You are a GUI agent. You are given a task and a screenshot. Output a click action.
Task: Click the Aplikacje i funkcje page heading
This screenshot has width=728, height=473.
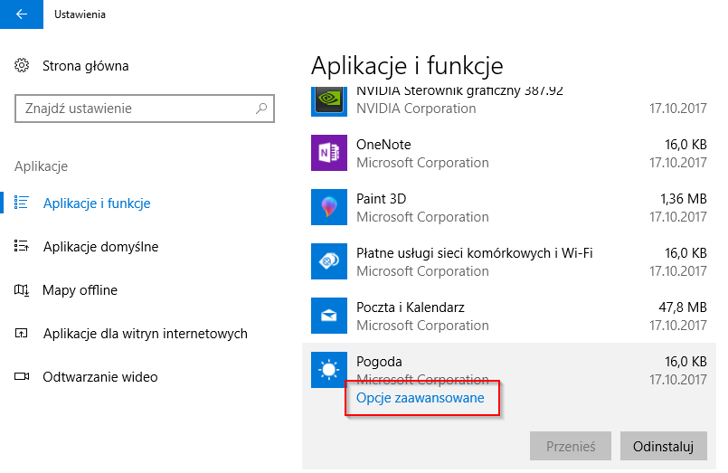point(407,65)
